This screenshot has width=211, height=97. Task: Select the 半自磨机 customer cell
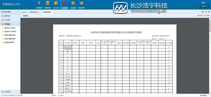(68, 79)
